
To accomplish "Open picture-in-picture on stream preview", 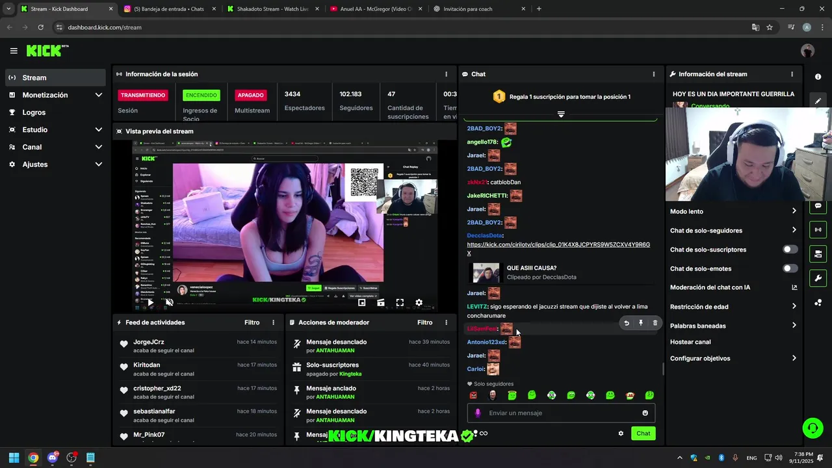I will tap(362, 302).
